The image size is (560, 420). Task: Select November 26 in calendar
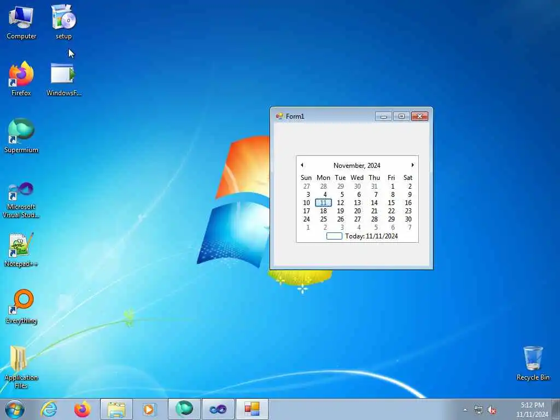340,219
